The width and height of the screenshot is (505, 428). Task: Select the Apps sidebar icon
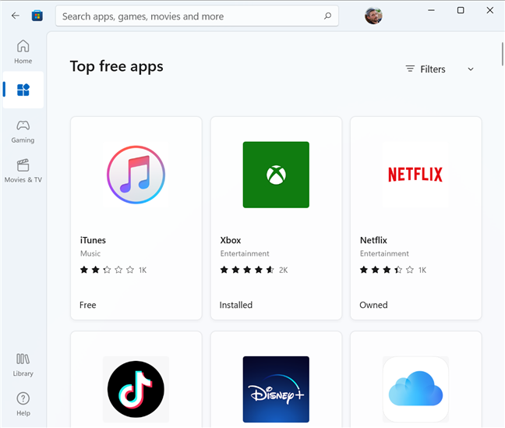[23, 90]
